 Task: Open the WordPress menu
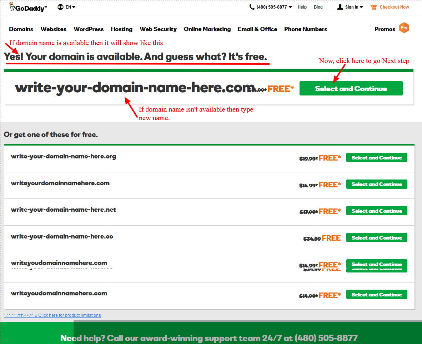click(x=89, y=29)
